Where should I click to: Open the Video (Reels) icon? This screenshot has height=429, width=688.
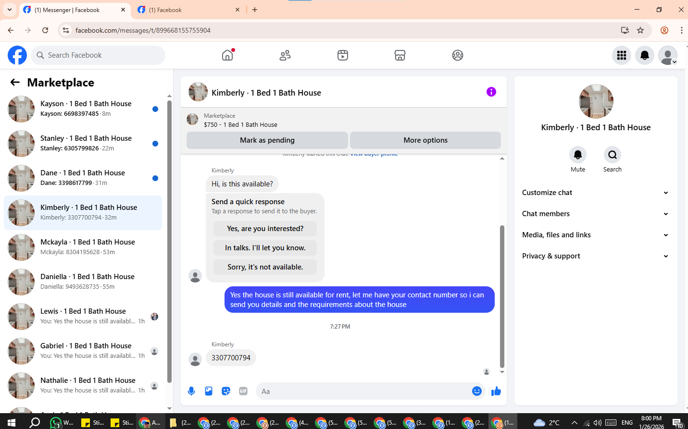pos(342,55)
